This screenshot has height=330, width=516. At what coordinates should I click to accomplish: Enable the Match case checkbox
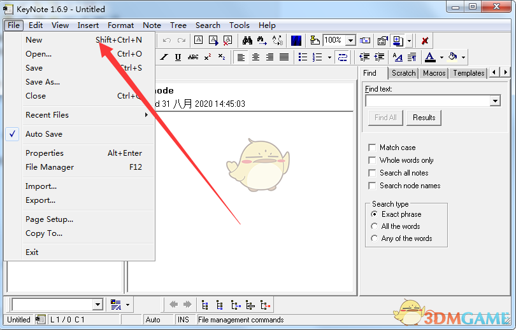click(x=372, y=148)
